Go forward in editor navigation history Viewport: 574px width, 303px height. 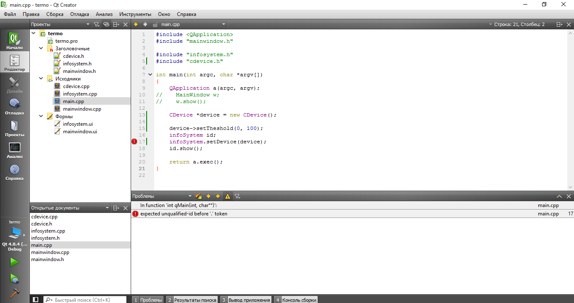[145, 24]
